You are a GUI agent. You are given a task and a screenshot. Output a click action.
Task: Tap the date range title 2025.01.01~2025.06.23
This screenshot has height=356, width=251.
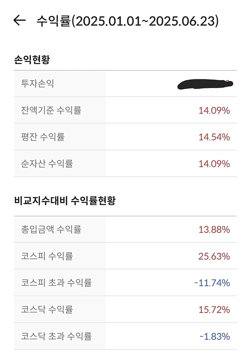[x=141, y=22]
